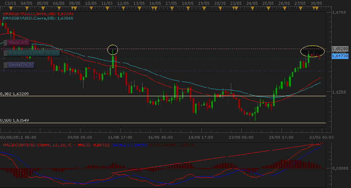The height and width of the screenshot is (188, 351).
Task: Click the 23/05 05:00 time axis label
Action: click(241, 136)
